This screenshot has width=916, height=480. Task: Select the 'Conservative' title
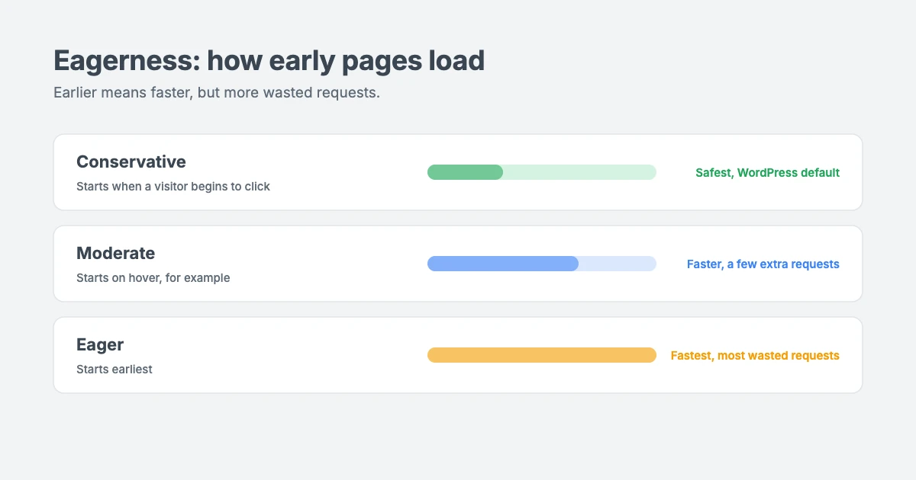pyautogui.click(x=131, y=162)
